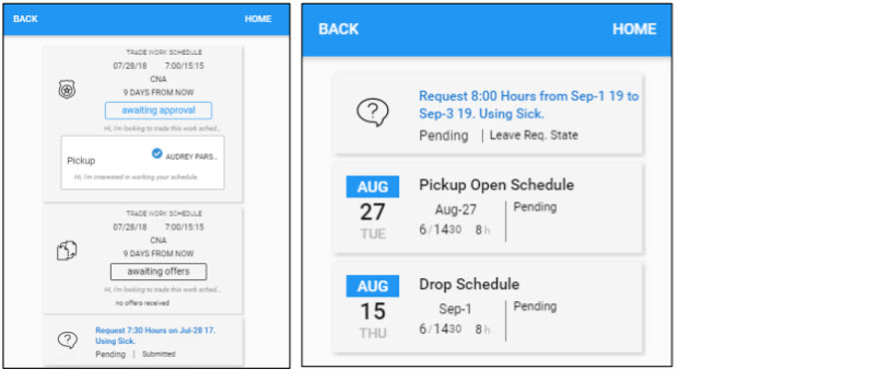Screen dimensions: 879x373
Task: Open the Pickup Open Schedule card title
Action: point(496,185)
